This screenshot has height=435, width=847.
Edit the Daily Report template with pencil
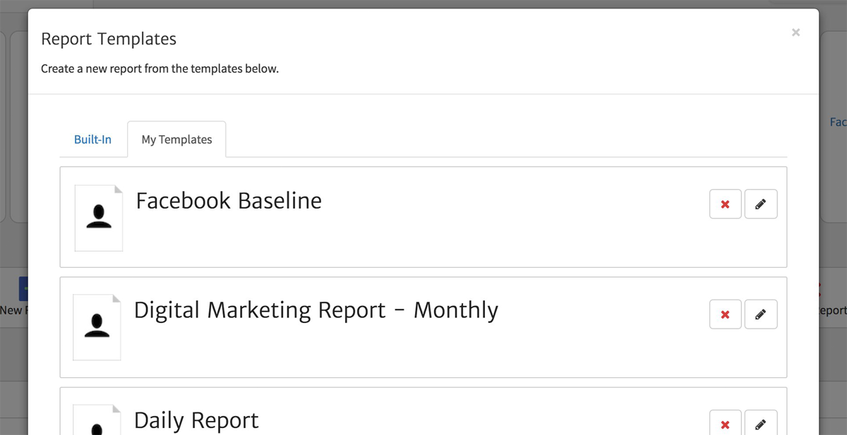pos(760,424)
